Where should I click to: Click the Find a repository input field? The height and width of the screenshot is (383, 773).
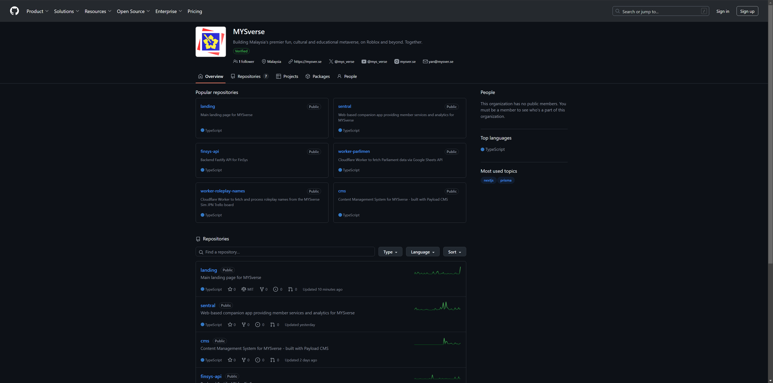pyautogui.click(x=285, y=252)
